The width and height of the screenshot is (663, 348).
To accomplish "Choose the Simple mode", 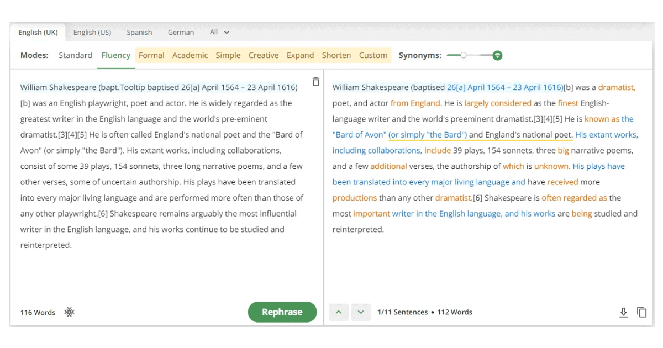I will click(x=228, y=55).
